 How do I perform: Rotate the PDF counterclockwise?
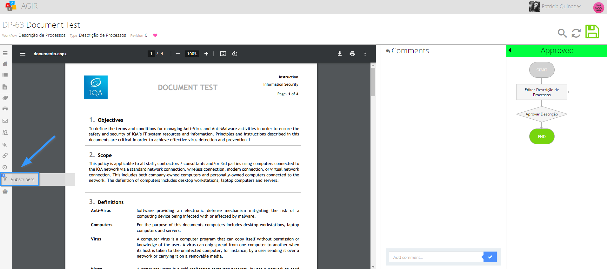point(235,54)
